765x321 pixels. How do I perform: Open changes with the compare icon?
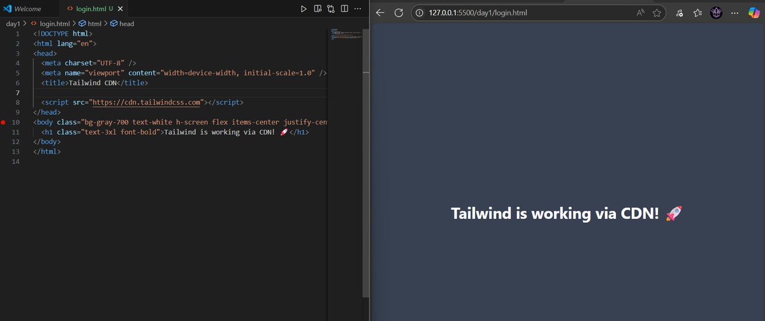pos(331,9)
